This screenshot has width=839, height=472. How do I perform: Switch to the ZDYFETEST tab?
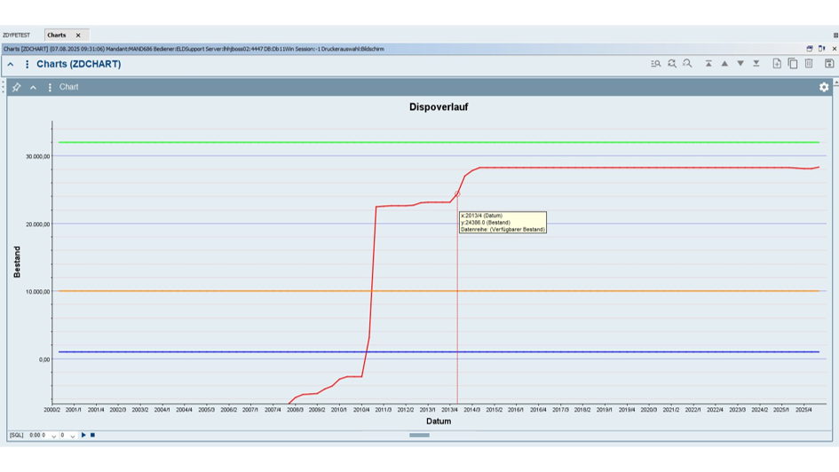[x=16, y=35]
